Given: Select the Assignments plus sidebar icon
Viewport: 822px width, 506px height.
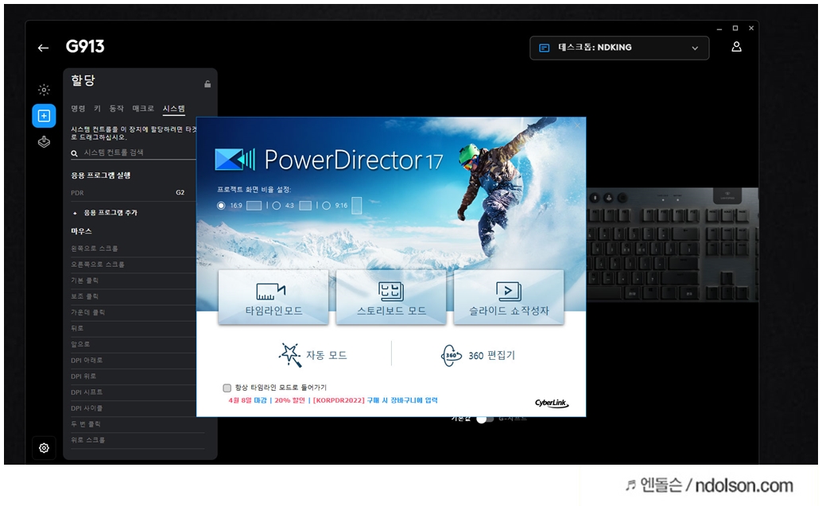Looking at the screenshot, I should pos(44,116).
